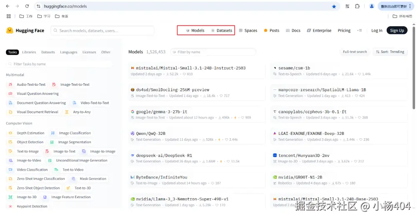Open the browser extensions puzzle icon

coord(357,6)
